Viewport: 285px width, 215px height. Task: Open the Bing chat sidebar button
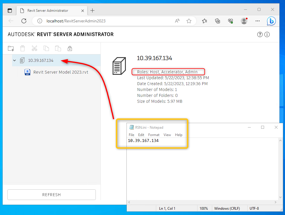pyautogui.click(x=271, y=21)
